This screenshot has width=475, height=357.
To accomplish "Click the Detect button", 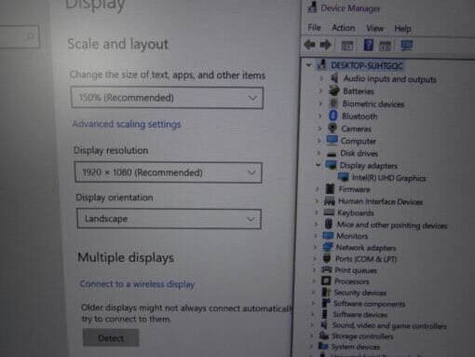I will click(111, 337).
